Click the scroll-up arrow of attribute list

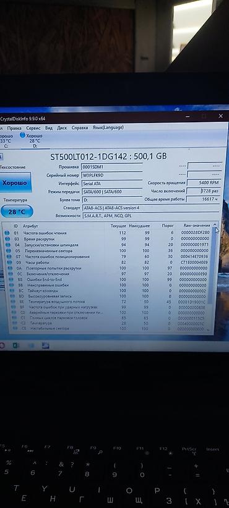[215, 225]
